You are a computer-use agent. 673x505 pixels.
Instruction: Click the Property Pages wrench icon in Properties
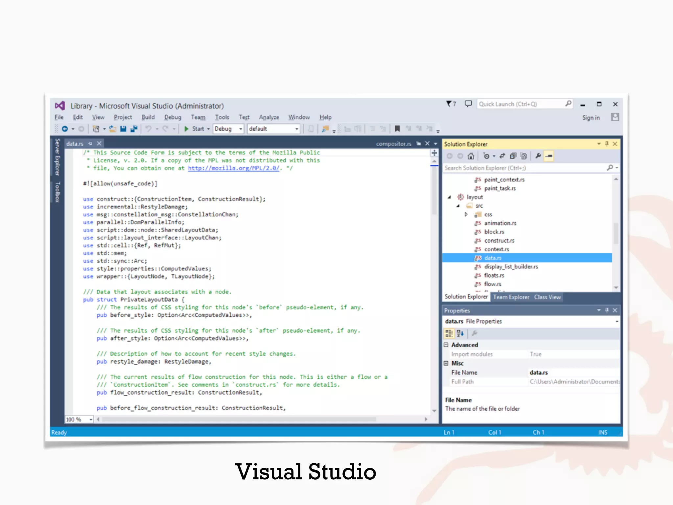pos(475,333)
